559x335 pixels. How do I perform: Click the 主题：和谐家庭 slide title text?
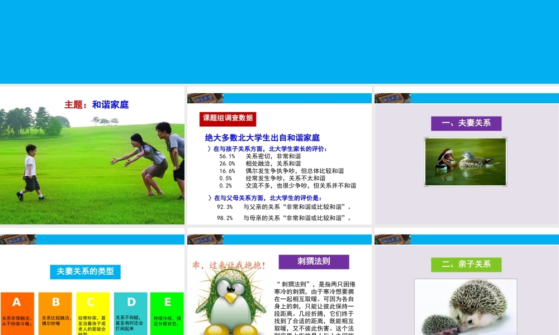pyautogui.click(x=97, y=104)
